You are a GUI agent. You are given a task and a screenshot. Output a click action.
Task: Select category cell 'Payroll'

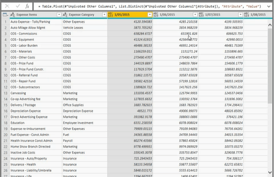85,141
